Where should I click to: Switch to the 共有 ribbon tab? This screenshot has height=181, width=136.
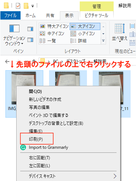click(50, 16)
